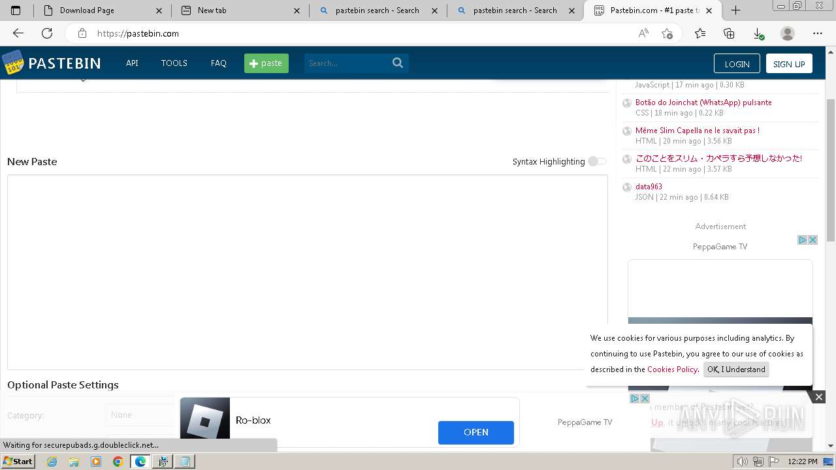Image resolution: width=836 pixels, height=470 pixels.
Task: Click the volume icon in system tray
Action: [x=743, y=462]
